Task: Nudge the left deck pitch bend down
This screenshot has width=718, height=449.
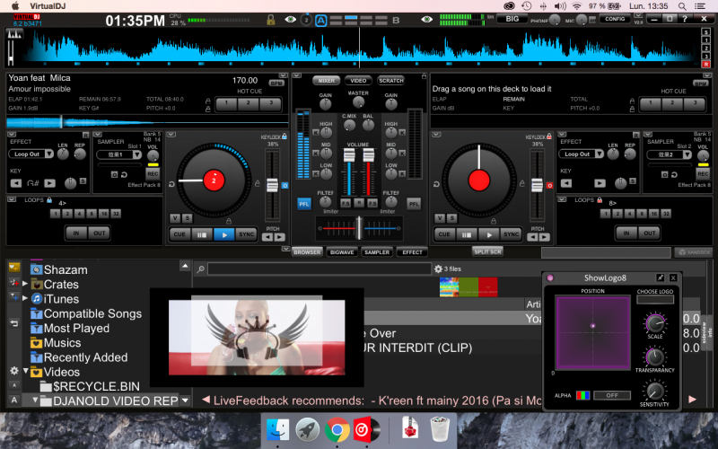Action: (267, 237)
